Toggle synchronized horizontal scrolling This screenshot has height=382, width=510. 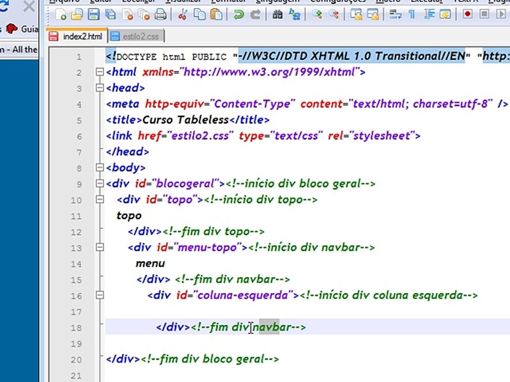click(373, 14)
